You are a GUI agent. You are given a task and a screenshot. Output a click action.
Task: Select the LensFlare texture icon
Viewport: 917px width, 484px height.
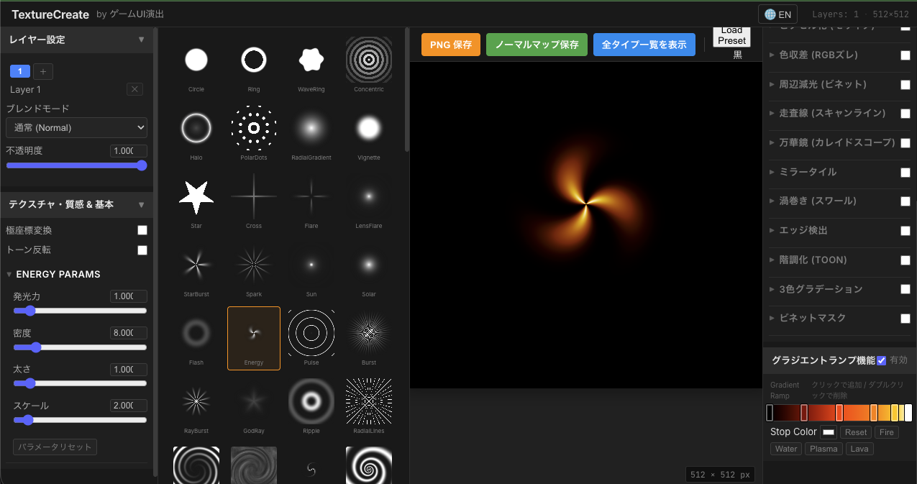pos(369,197)
